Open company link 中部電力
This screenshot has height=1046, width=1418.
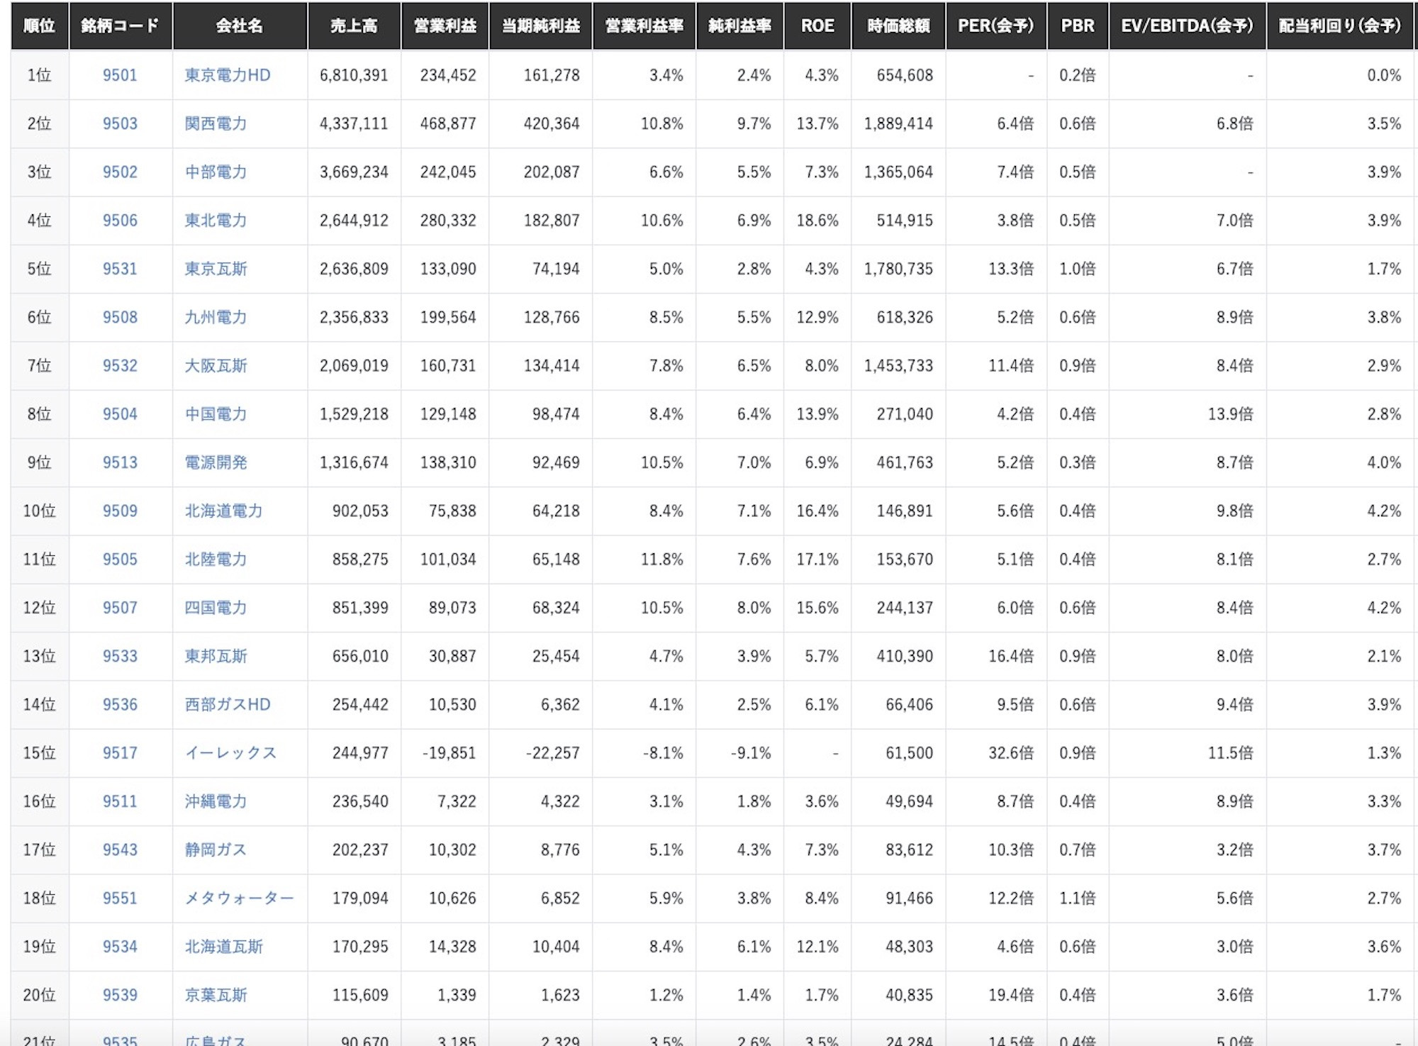pyautogui.click(x=216, y=172)
